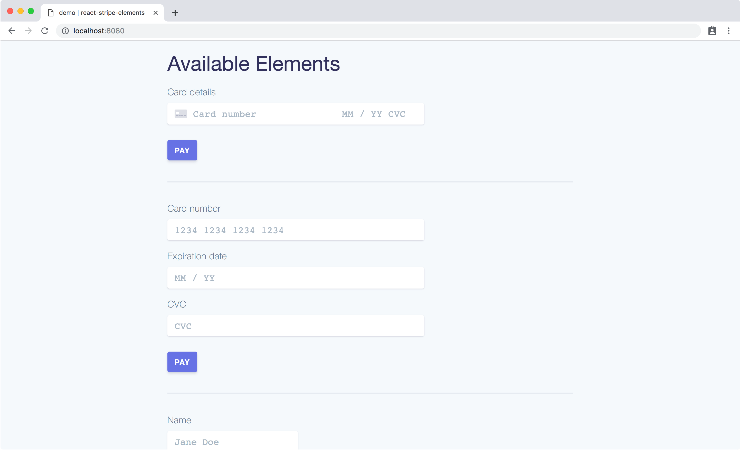Open site information via the info icon
Viewport: 740px width, 450px height.
65,30
